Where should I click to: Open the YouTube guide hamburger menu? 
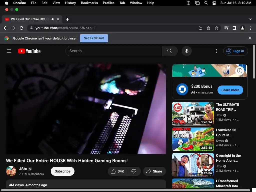coord(9,51)
